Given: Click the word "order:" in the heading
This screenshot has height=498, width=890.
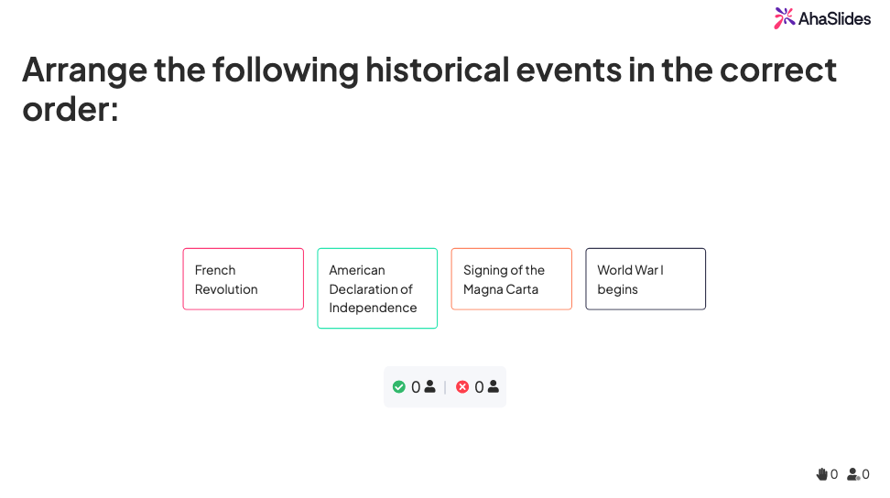Looking at the screenshot, I should (x=71, y=110).
